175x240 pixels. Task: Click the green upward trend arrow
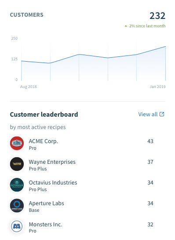[x=126, y=26]
